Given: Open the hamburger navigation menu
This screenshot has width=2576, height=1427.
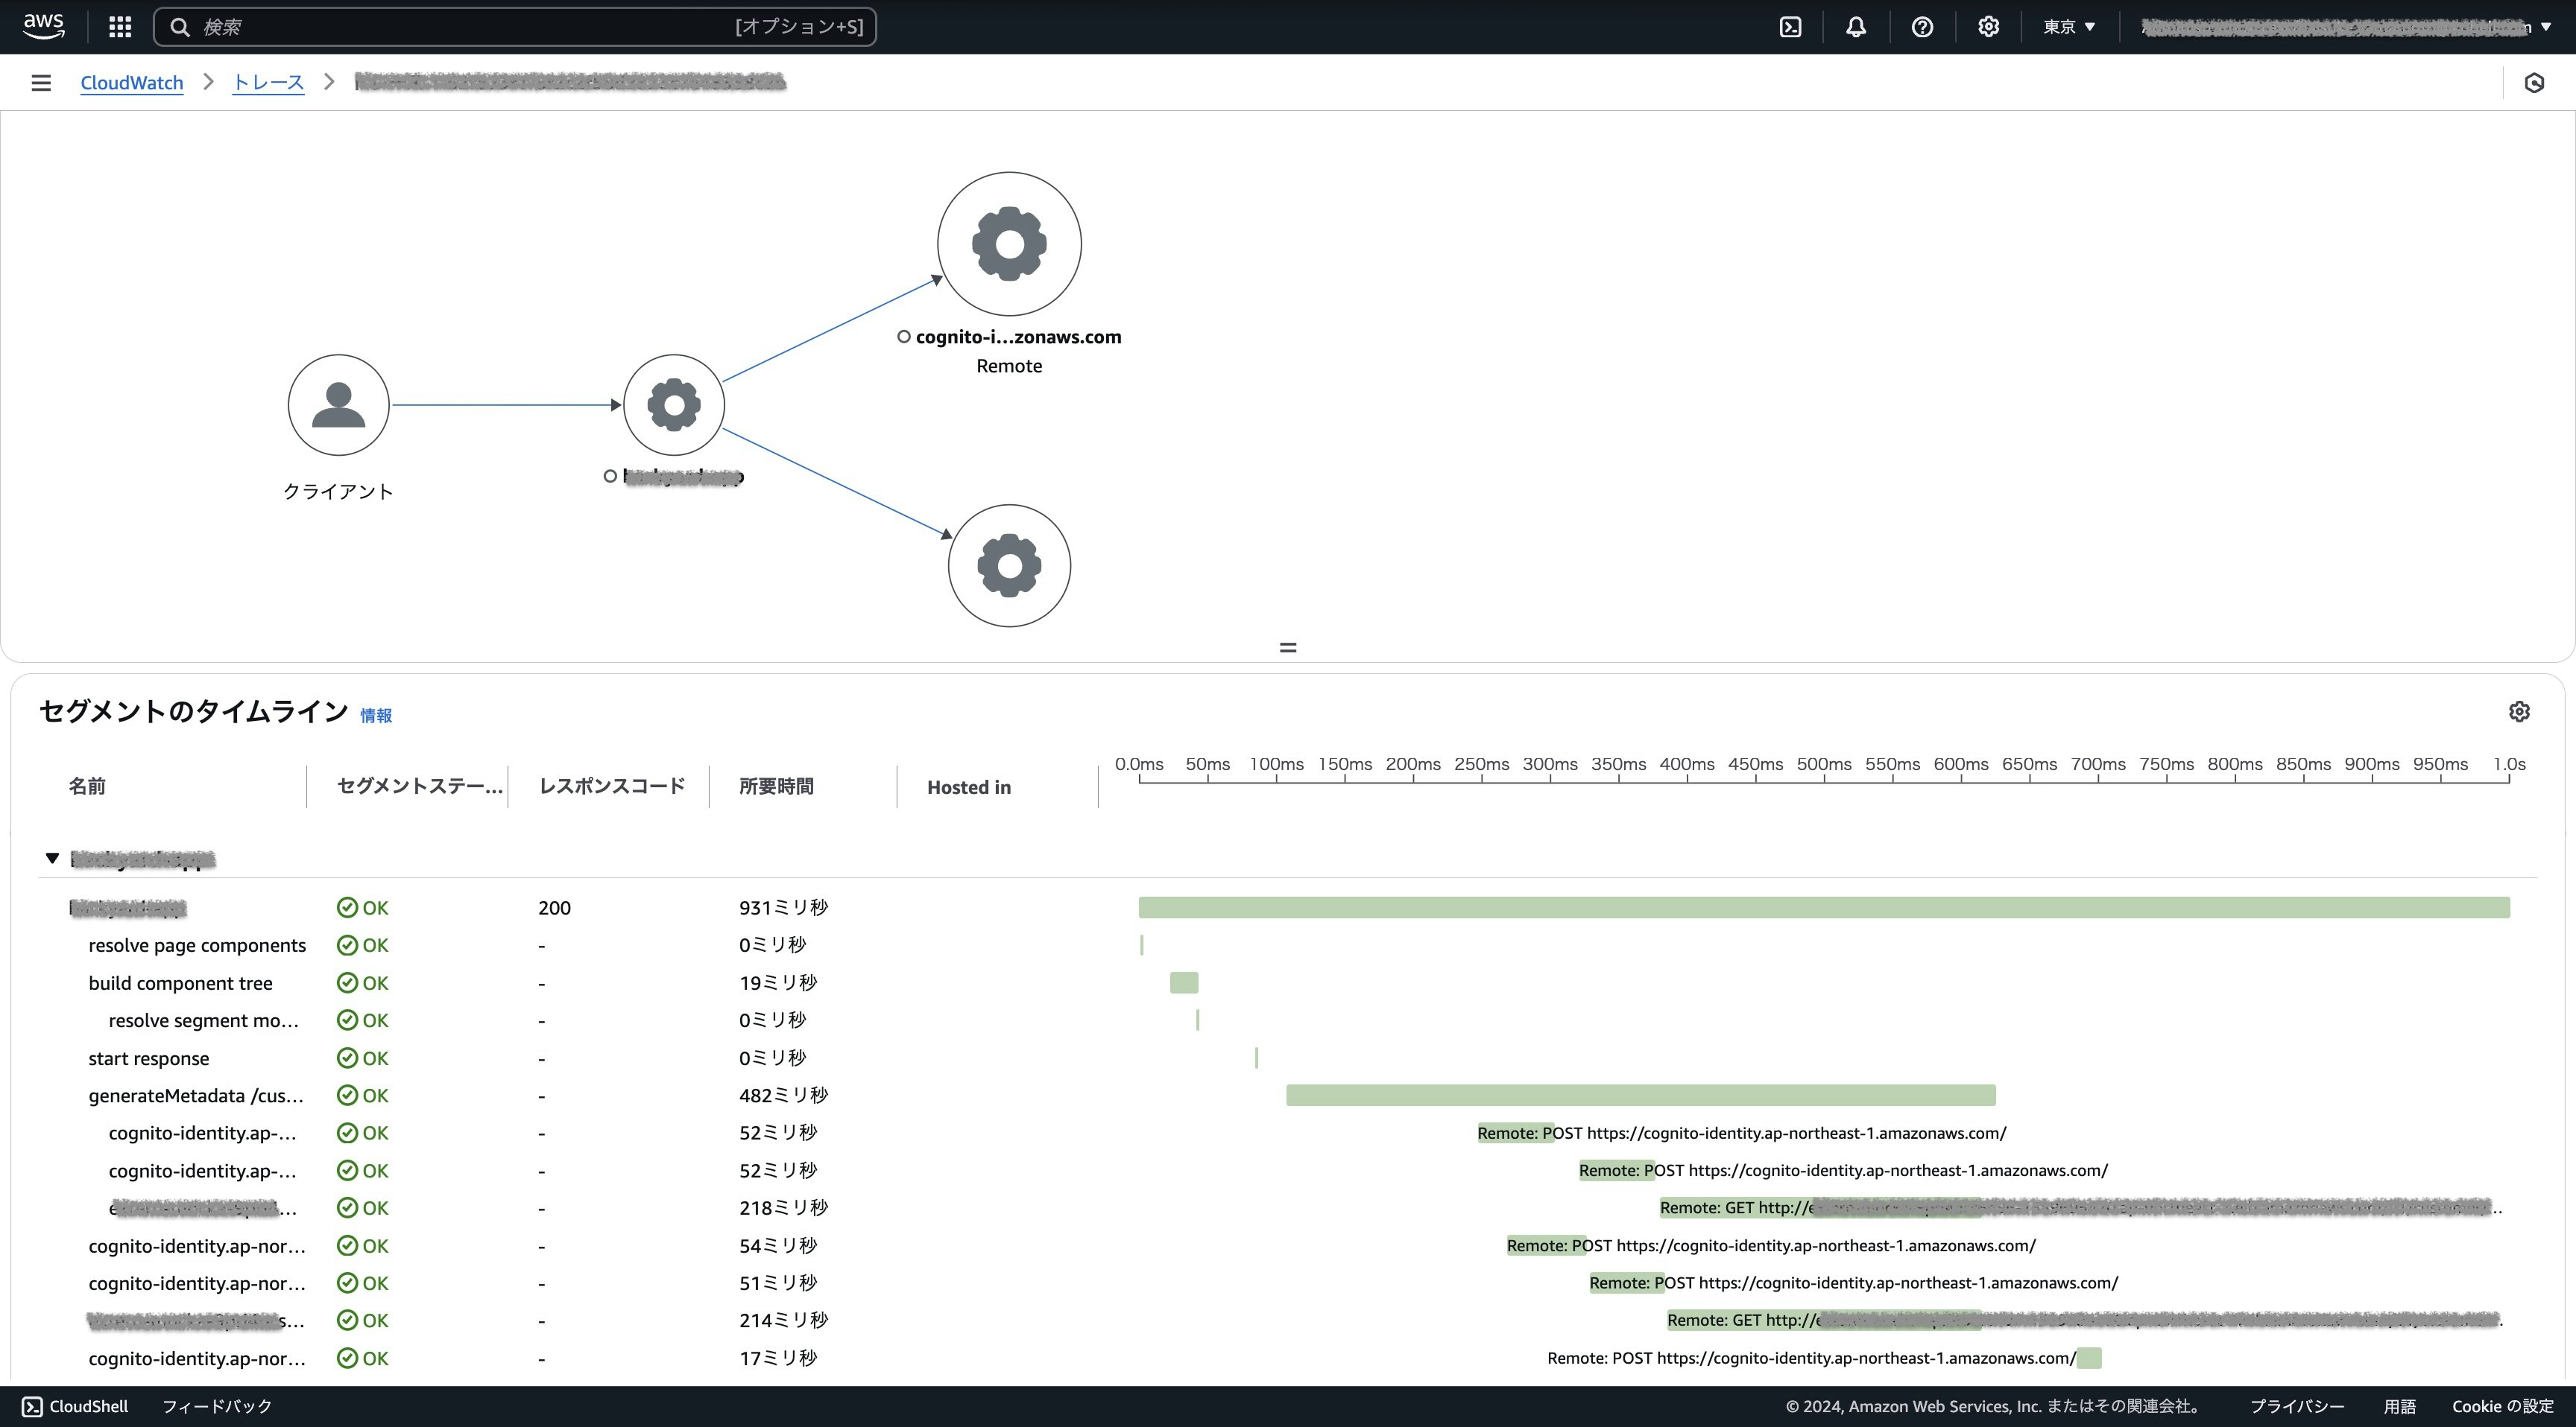Looking at the screenshot, I should (x=40, y=82).
